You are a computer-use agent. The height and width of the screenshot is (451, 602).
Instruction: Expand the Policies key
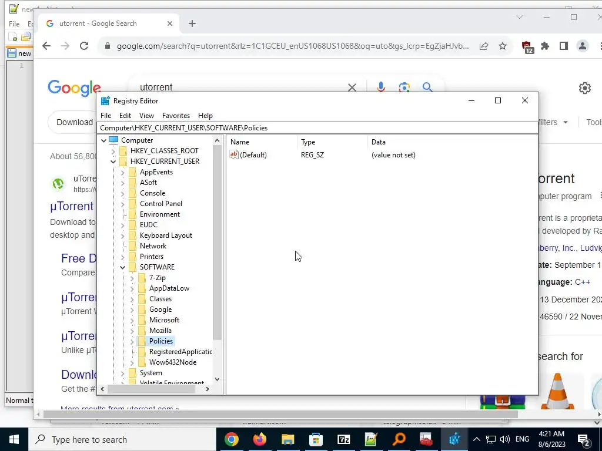(x=132, y=341)
